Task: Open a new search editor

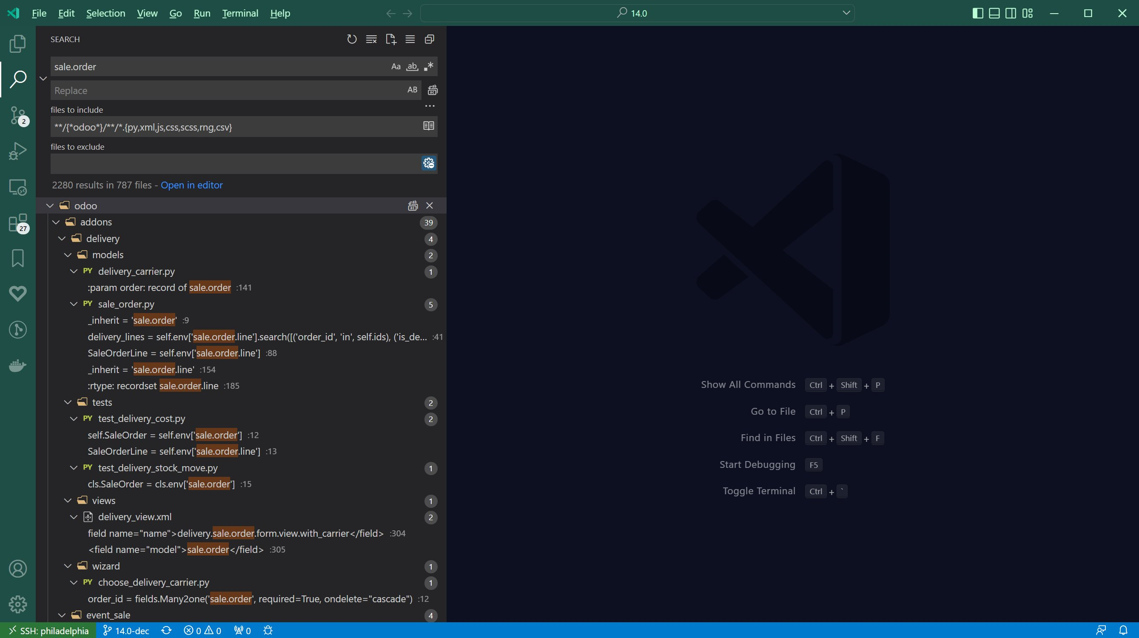Action: pyautogui.click(x=391, y=40)
